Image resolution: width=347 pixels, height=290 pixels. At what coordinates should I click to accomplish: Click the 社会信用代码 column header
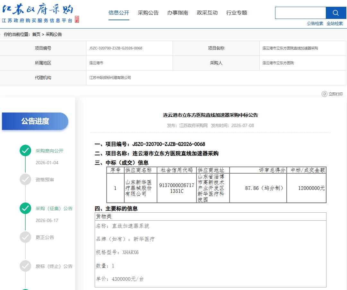click(177, 170)
